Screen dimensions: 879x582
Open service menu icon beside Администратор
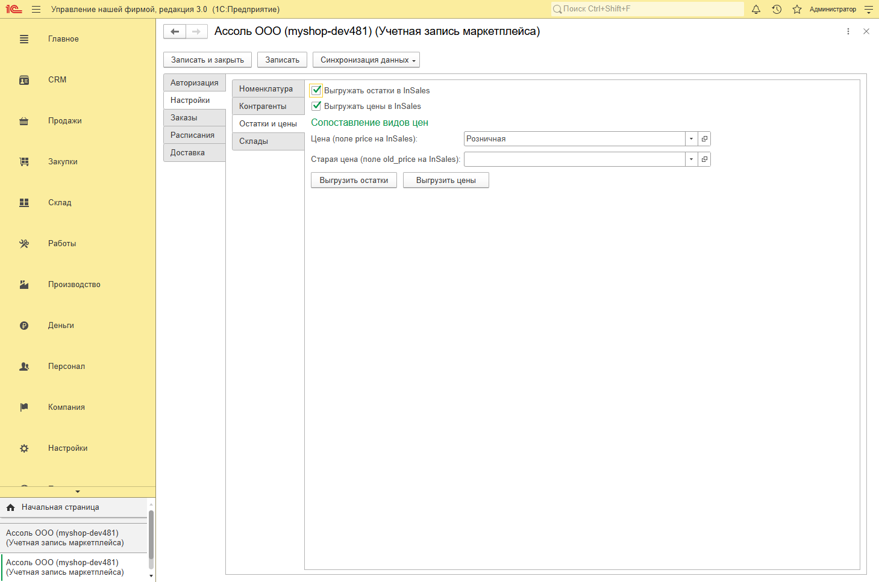tap(868, 9)
